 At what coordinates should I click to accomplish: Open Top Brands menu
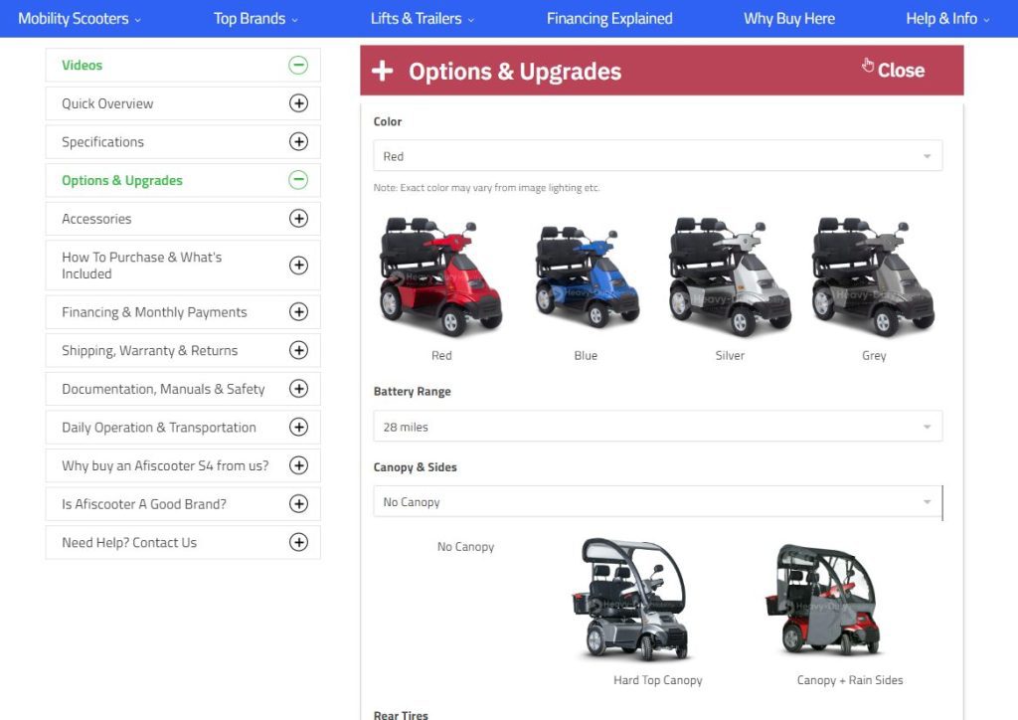(x=255, y=18)
